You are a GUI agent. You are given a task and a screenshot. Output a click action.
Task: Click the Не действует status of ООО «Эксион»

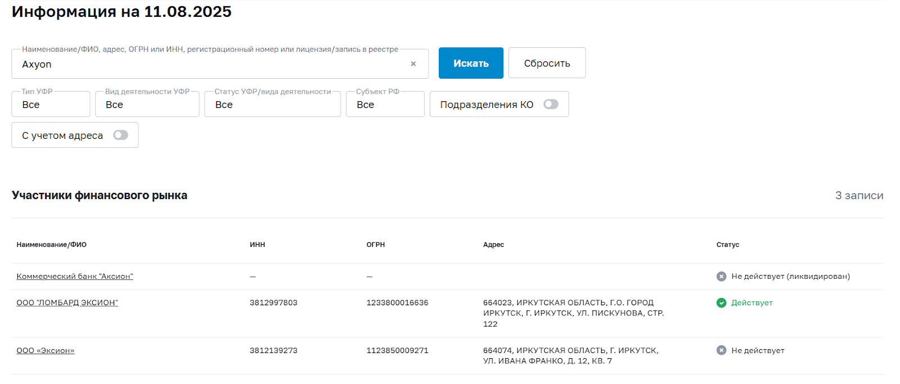pos(758,351)
